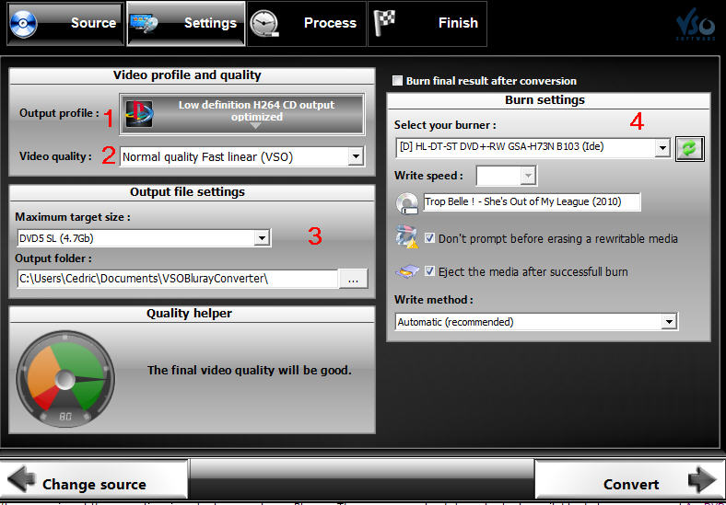Screen dimensions: 726x505
Task: Click the checkered flag on Finish tab
Action: pos(385,23)
